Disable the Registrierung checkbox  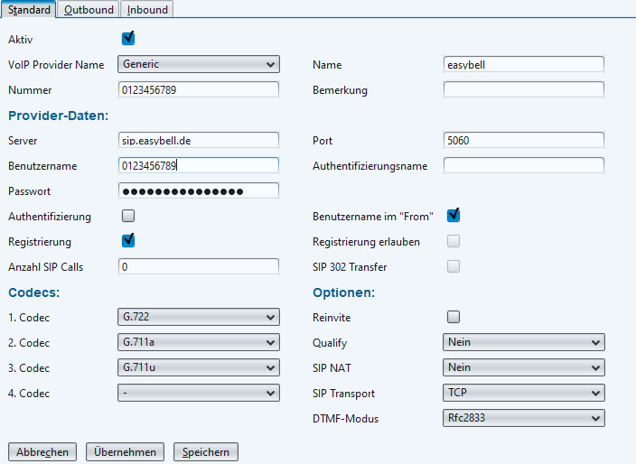pos(128,241)
